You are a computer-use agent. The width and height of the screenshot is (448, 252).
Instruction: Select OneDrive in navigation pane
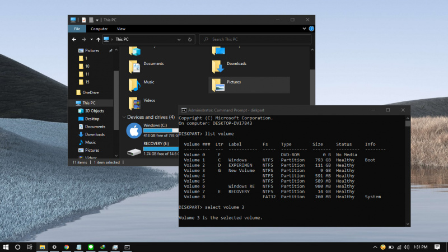pos(91,92)
